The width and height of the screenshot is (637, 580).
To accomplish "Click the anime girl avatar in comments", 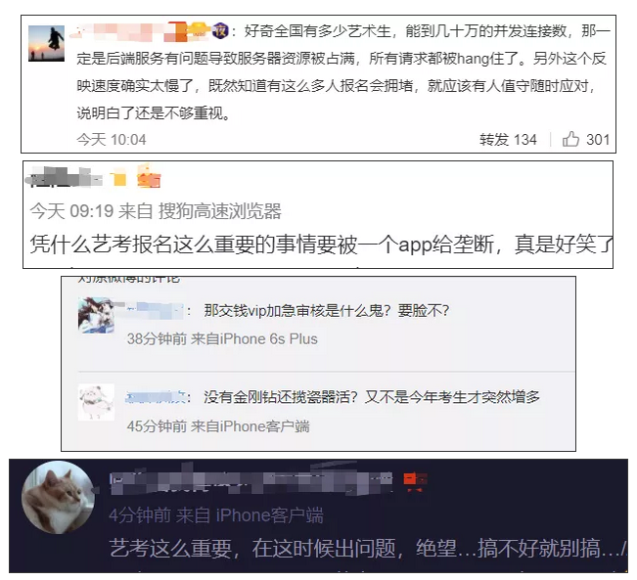I will point(96,315).
